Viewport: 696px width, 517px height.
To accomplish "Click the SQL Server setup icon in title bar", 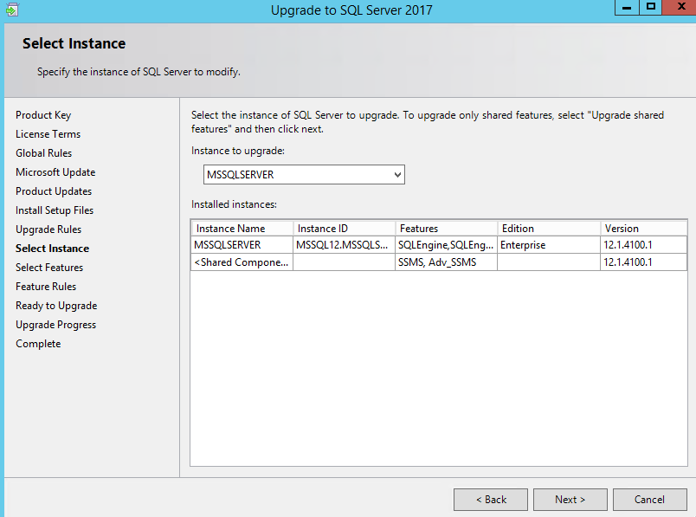I will [x=12, y=9].
